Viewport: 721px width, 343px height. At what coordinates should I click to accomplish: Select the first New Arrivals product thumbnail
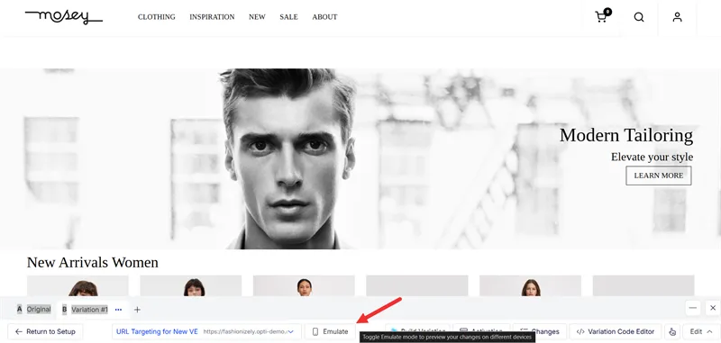[x=78, y=285]
